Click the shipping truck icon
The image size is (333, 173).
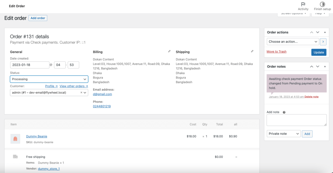tap(15, 157)
